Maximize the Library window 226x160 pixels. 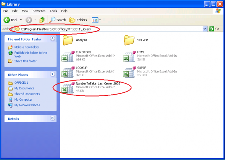click(x=214, y=4)
